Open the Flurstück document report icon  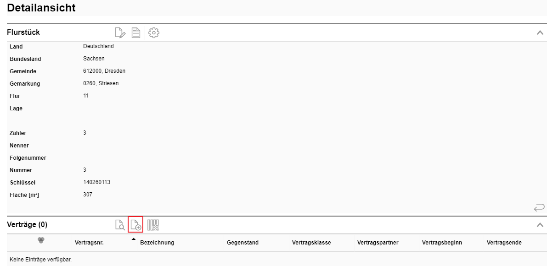tap(136, 33)
